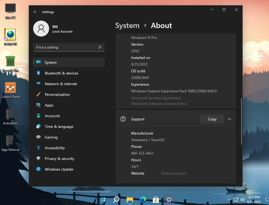The height and width of the screenshot is (205, 269).
Task: Click the Windows 11 Pro edition text
Action: (144, 38)
